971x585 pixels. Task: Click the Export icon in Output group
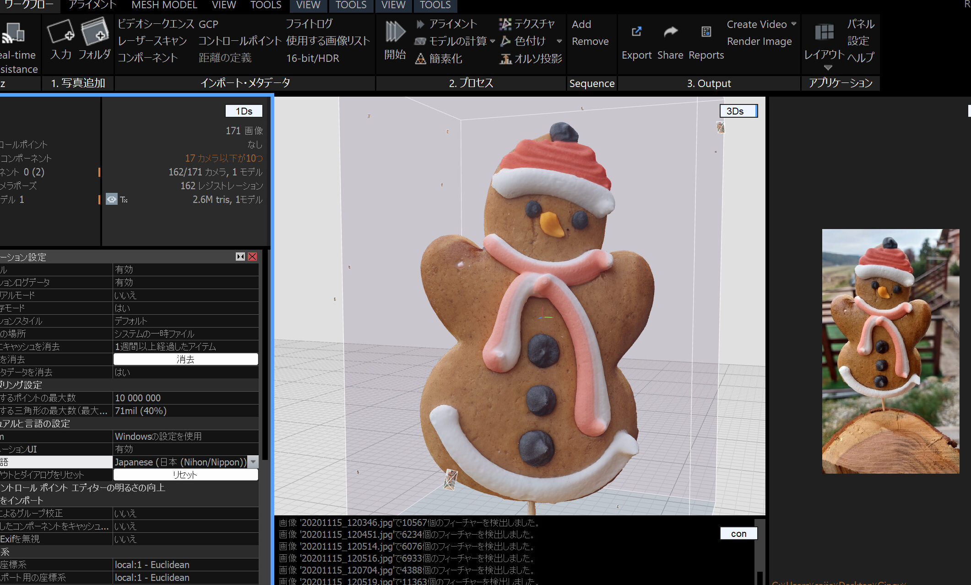[636, 32]
